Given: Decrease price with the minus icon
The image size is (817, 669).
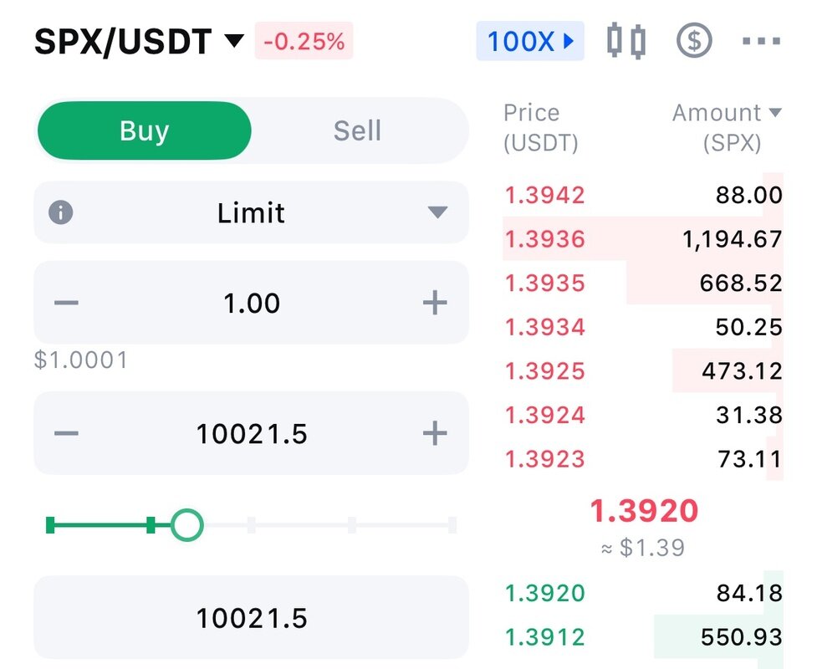Looking at the screenshot, I should pyautogui.click(x=66, y=303).
